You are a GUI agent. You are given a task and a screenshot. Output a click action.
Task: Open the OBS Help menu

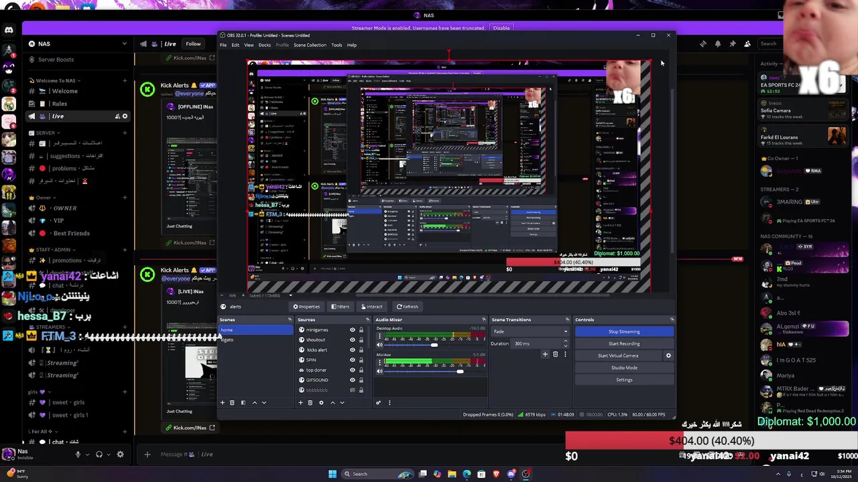pos(352,45)
